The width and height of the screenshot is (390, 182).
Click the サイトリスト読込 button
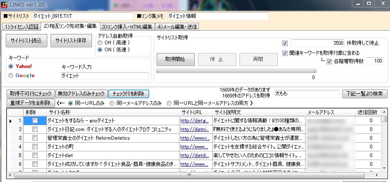tap(27, 41)
